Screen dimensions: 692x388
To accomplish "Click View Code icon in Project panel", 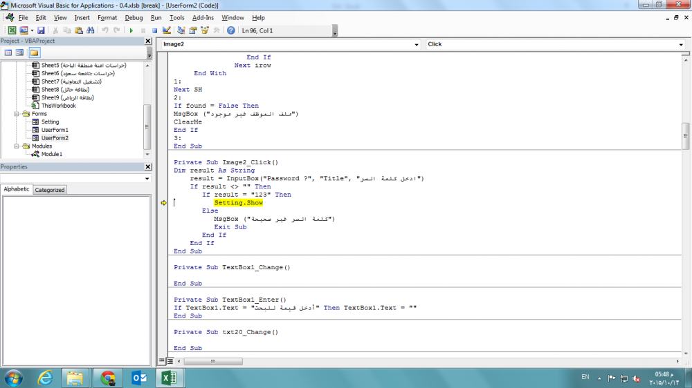I will tap(8, 52).
